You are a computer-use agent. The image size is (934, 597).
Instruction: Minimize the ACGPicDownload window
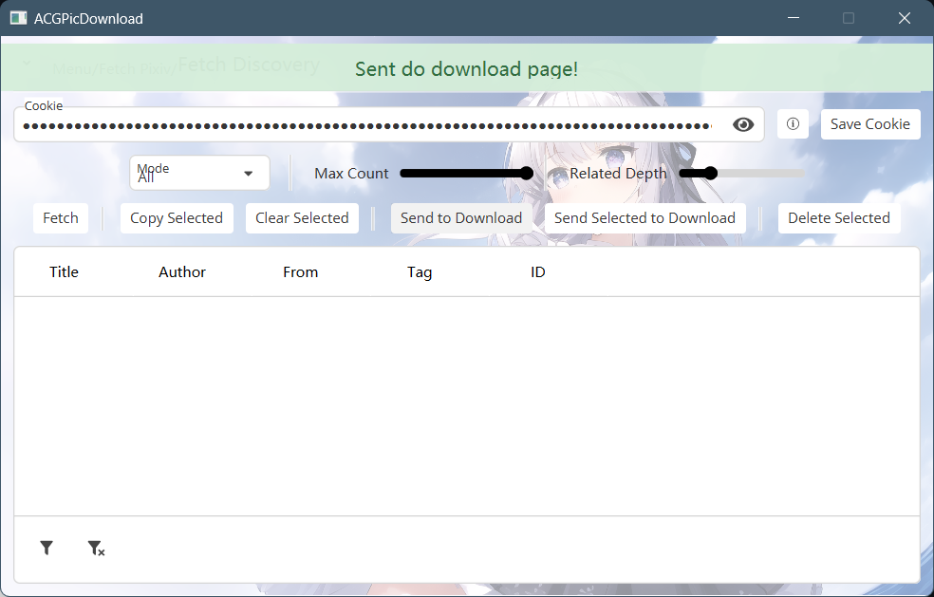(x=794, y=18)
